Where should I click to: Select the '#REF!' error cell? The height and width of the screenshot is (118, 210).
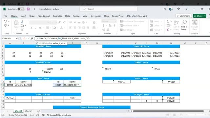pyautogui.click(x=108, y=69)
